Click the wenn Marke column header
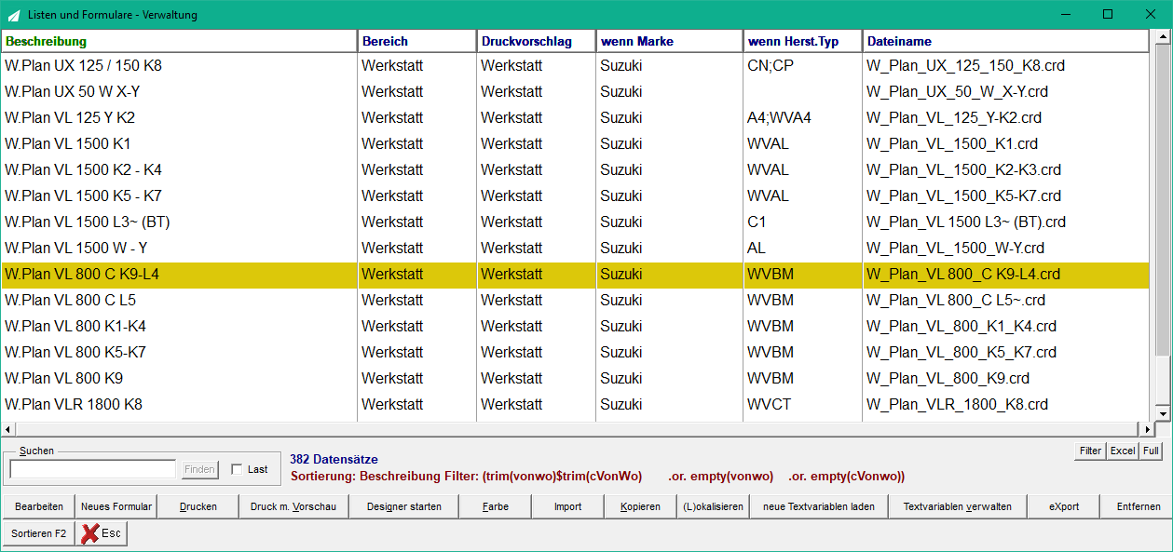The image size is (1173, 552). 670,41
